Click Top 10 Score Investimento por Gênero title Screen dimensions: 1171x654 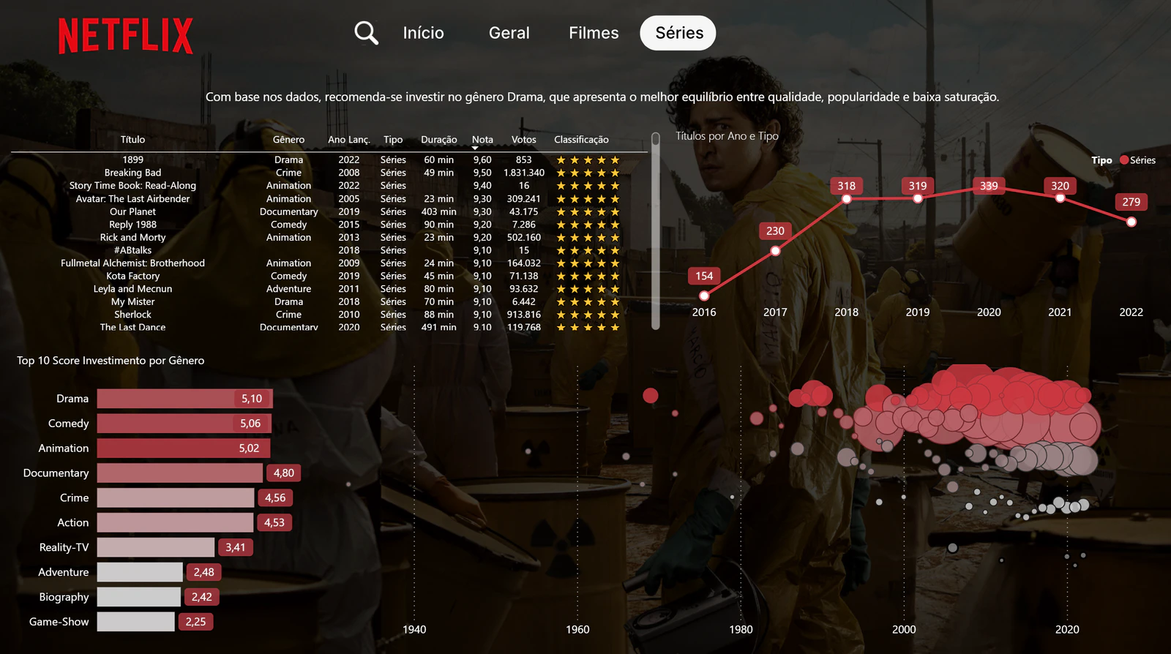(x=111, y=361)
